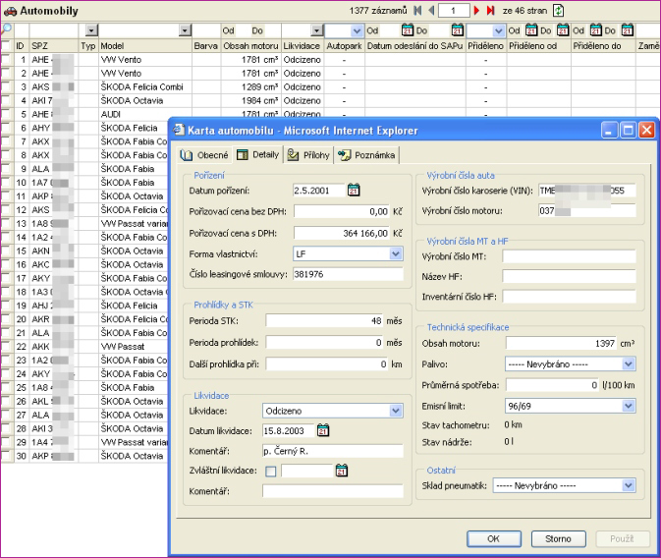Open calendar for SAP date Od filter
The width and height of the screenshot is (661, 558).
coord(408,29)
